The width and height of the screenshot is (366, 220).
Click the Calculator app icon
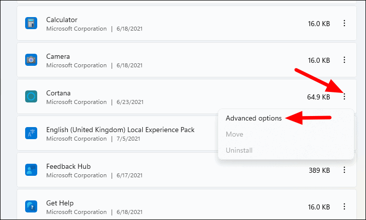(31, 23)
